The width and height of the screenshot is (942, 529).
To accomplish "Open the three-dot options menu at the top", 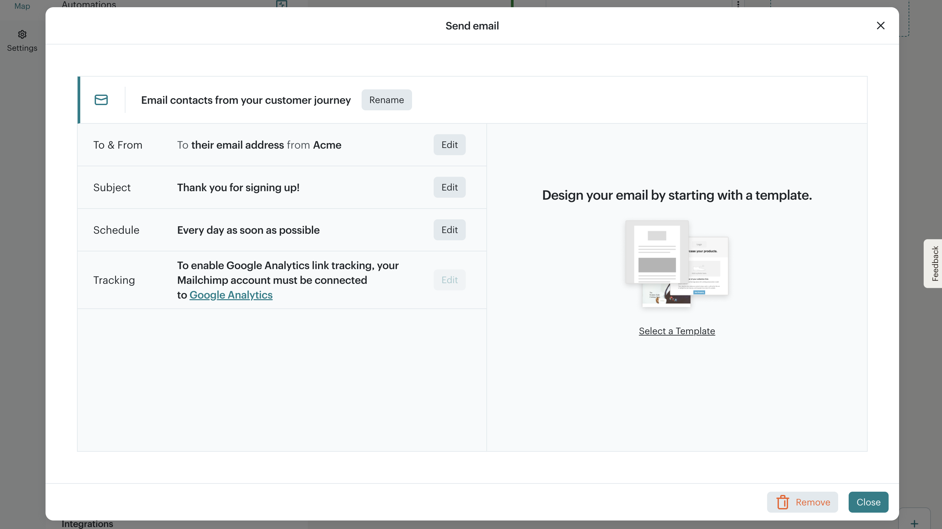I will click(x=738, y=4).
